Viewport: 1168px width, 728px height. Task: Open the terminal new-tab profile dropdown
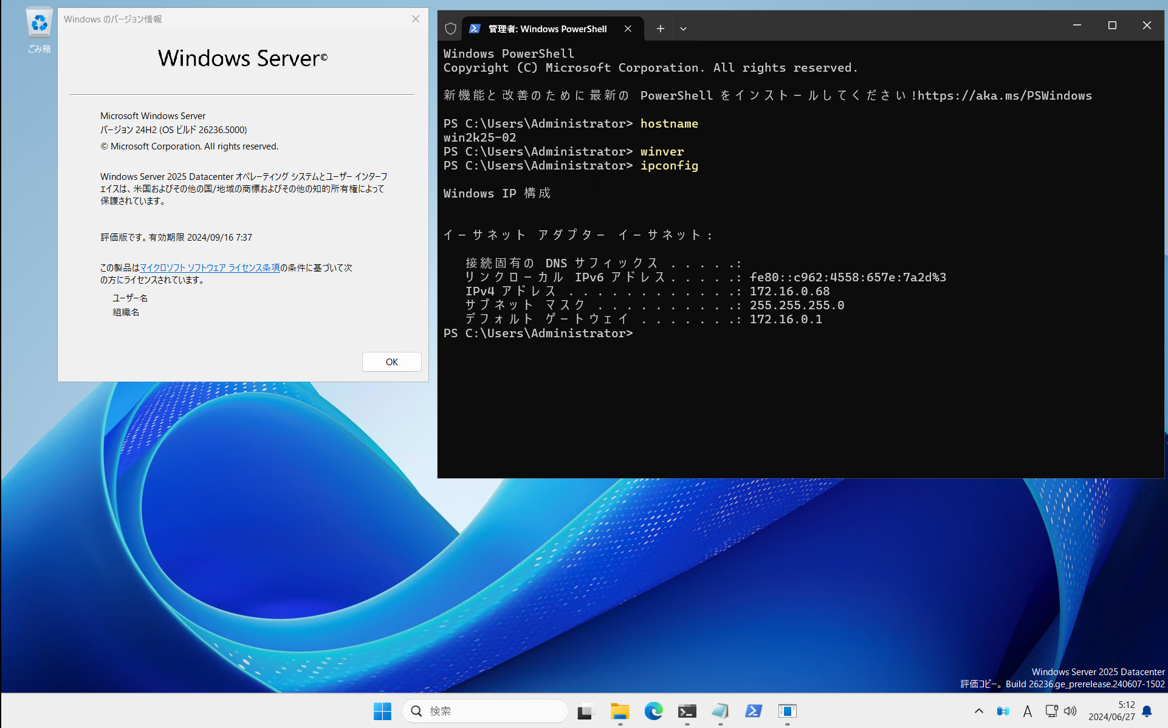tap(683, 29)
